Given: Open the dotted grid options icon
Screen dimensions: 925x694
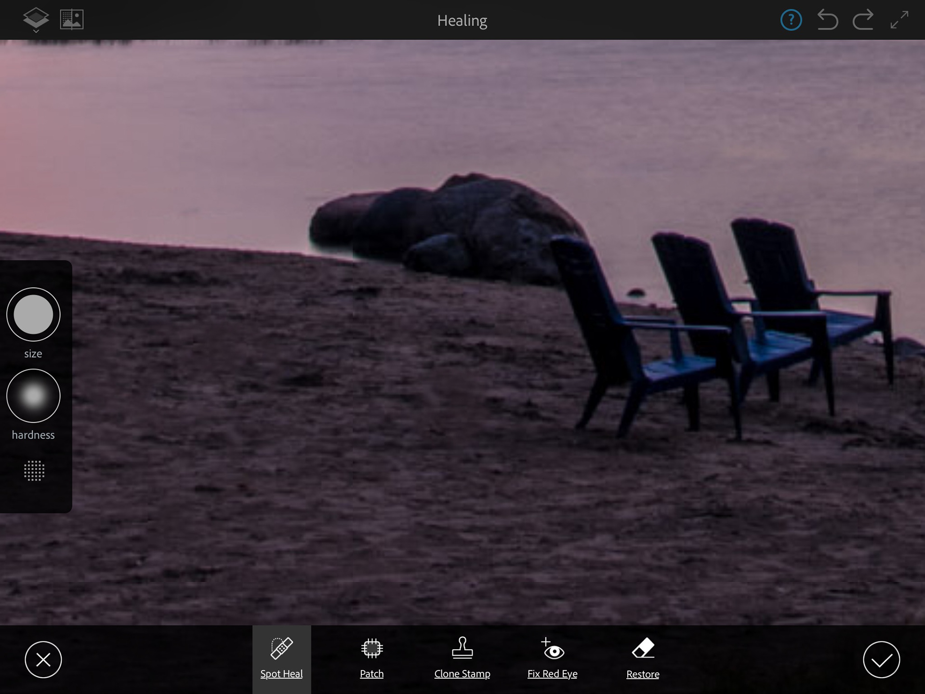Looking at the screenshot, I should coord(34,471).
